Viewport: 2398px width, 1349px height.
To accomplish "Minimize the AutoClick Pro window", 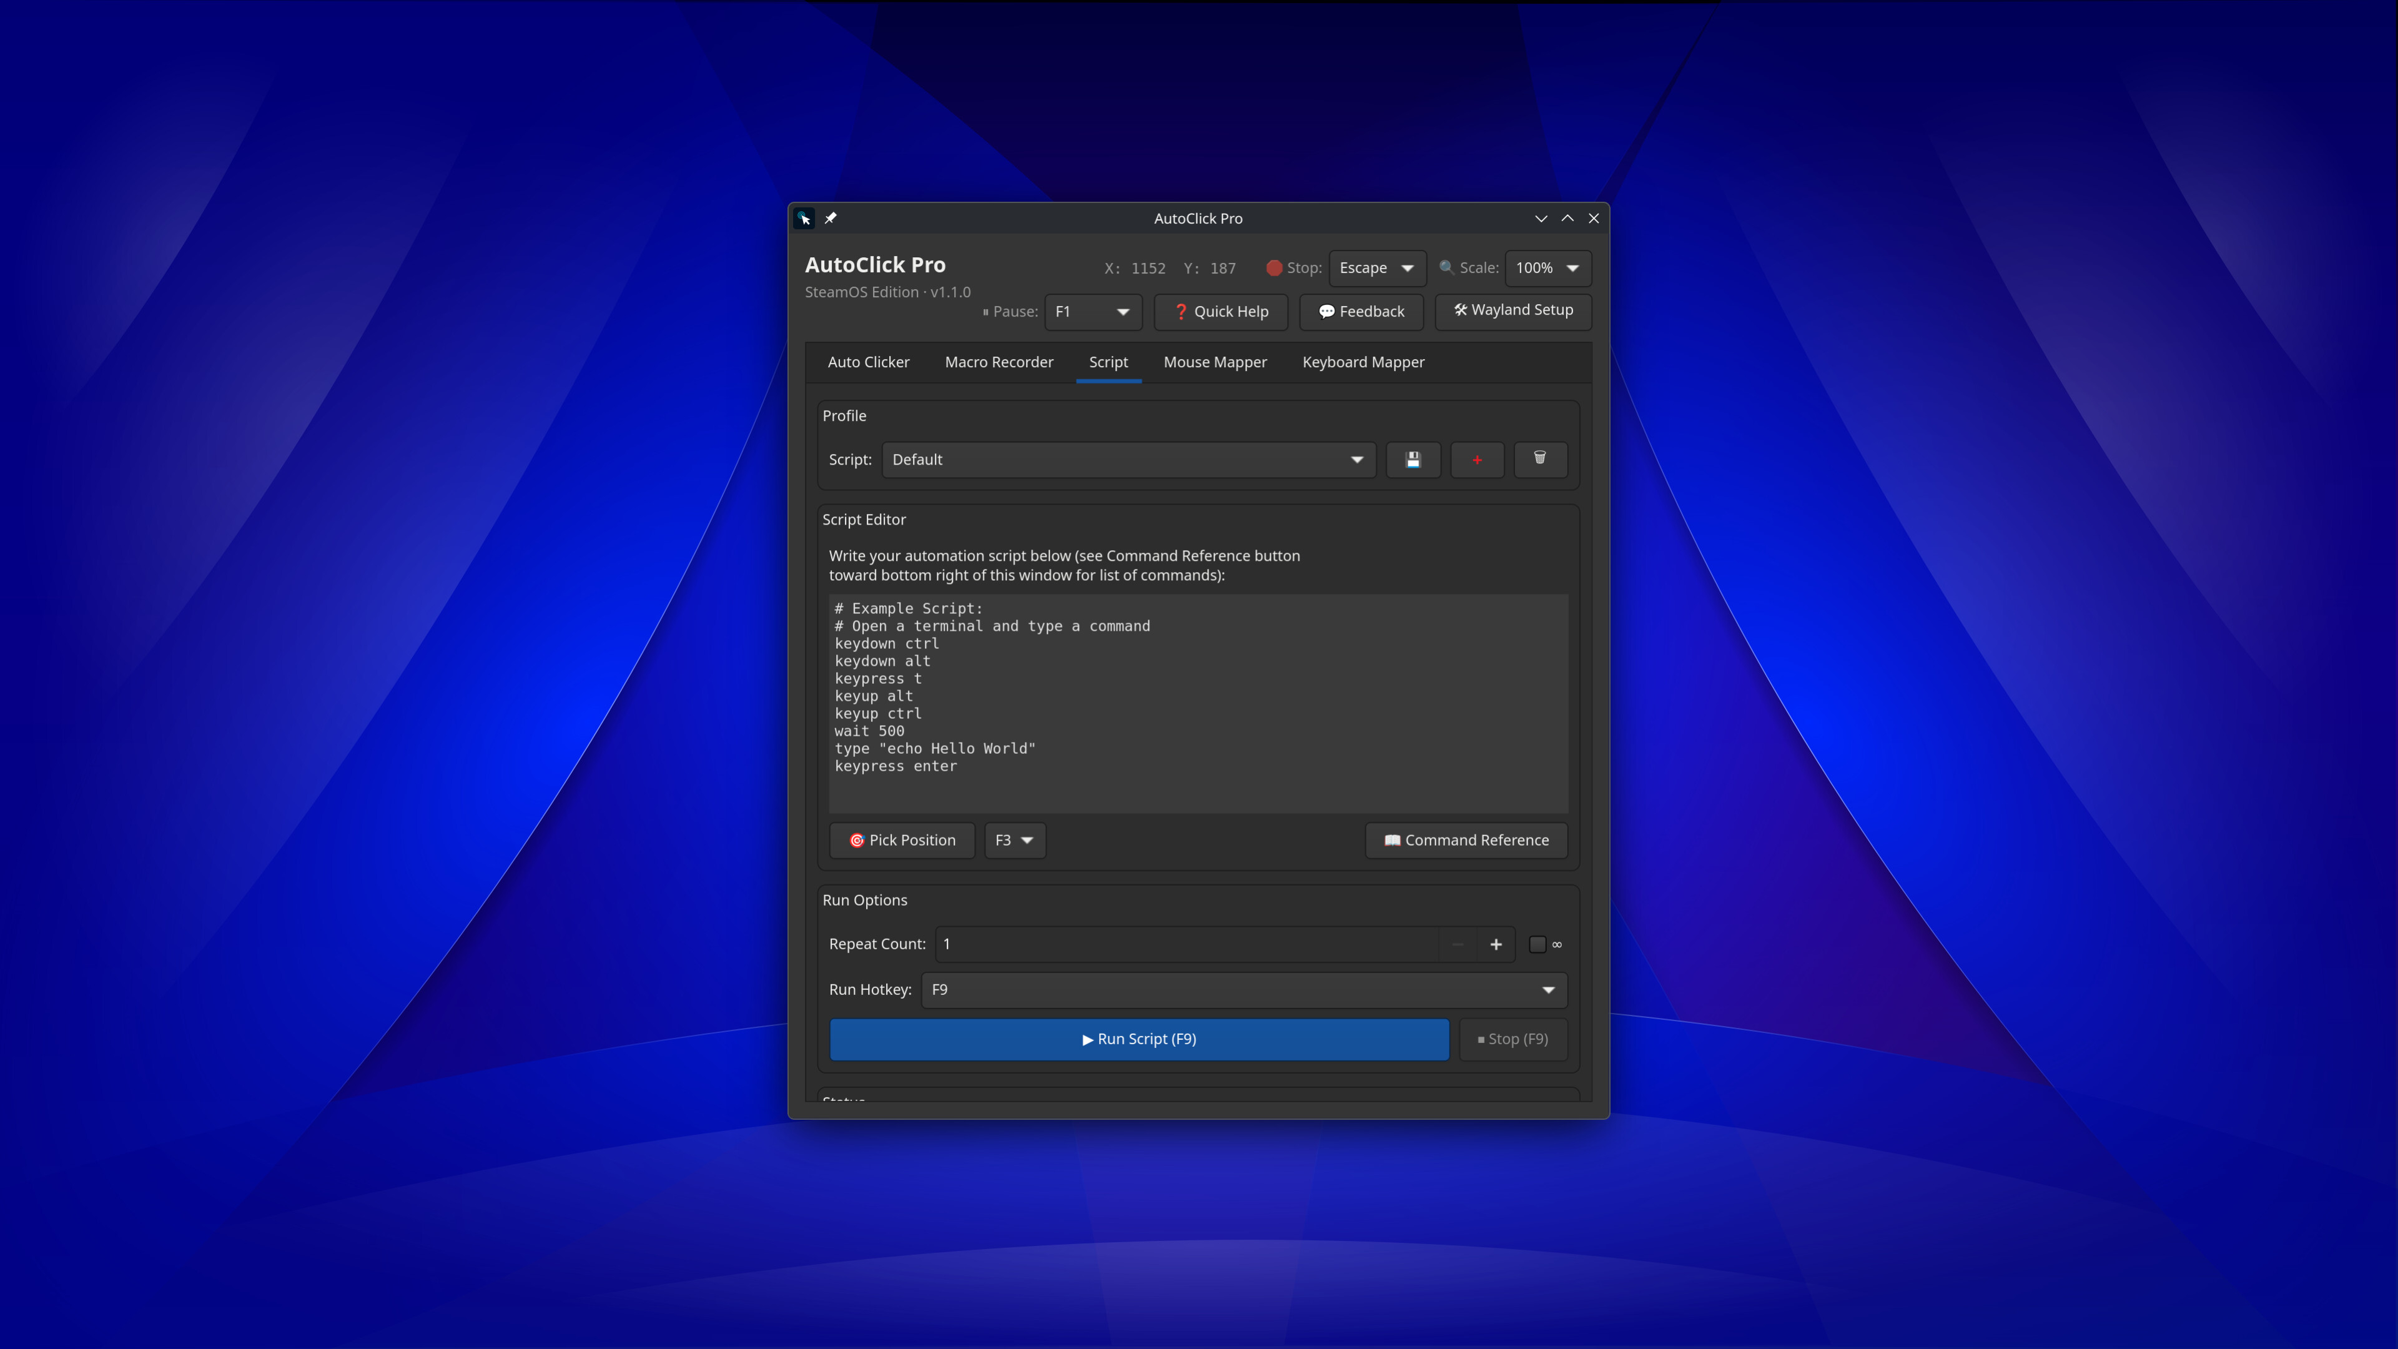I will [x=1541, y=218].
